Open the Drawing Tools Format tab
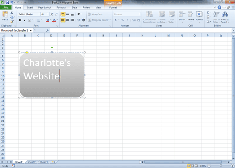Screen dimensions: 235x168 tap(113, 7)
